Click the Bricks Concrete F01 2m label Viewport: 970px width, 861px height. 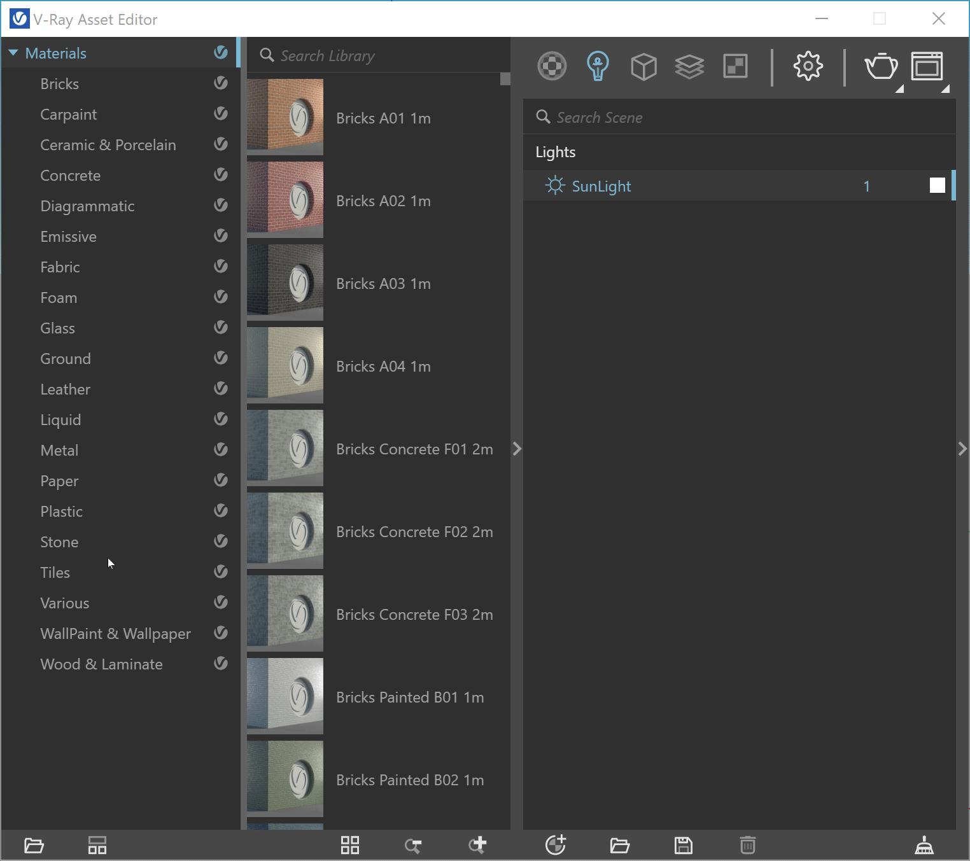414,449
